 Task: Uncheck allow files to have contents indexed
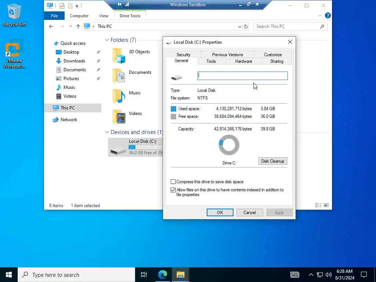(173, 190)
